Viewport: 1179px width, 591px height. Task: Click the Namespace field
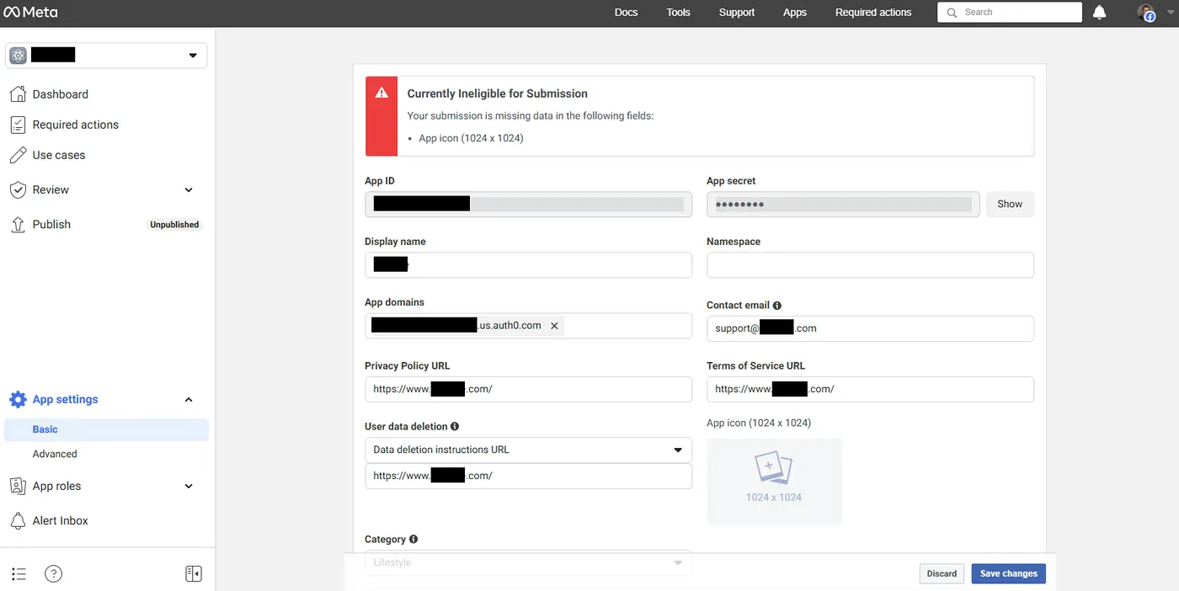click(x=870, y=265)
